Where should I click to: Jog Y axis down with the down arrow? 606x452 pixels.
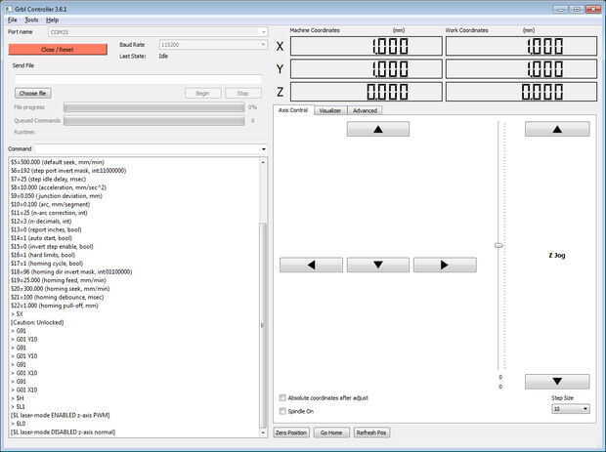coord(378,266)
